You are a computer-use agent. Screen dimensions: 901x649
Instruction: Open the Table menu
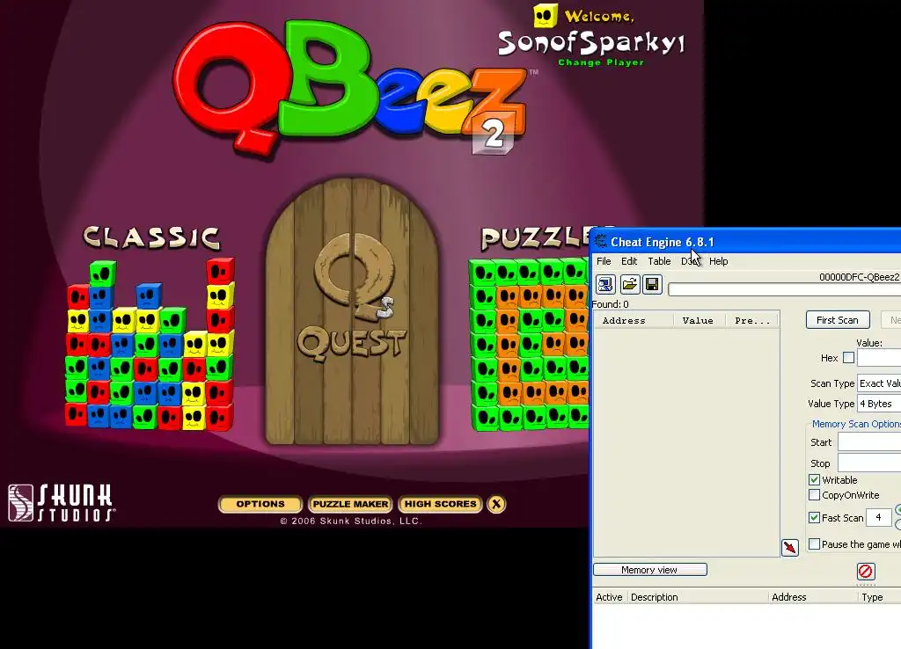659,261
